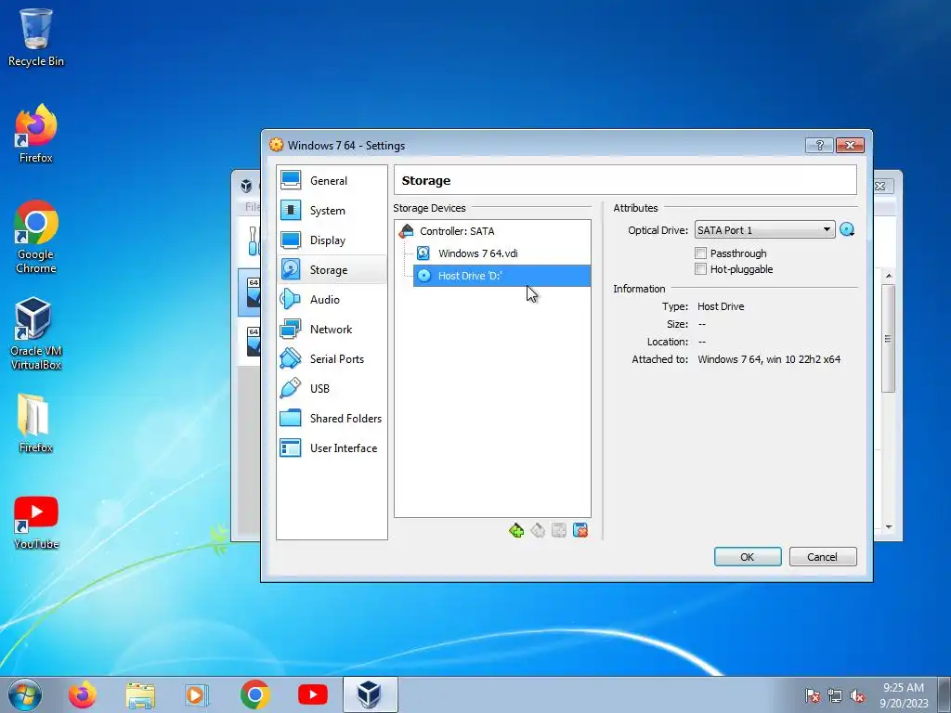Click the Shared Folders folder icon
The height and width of the screenshot is (713, 951).
[291, 418]
